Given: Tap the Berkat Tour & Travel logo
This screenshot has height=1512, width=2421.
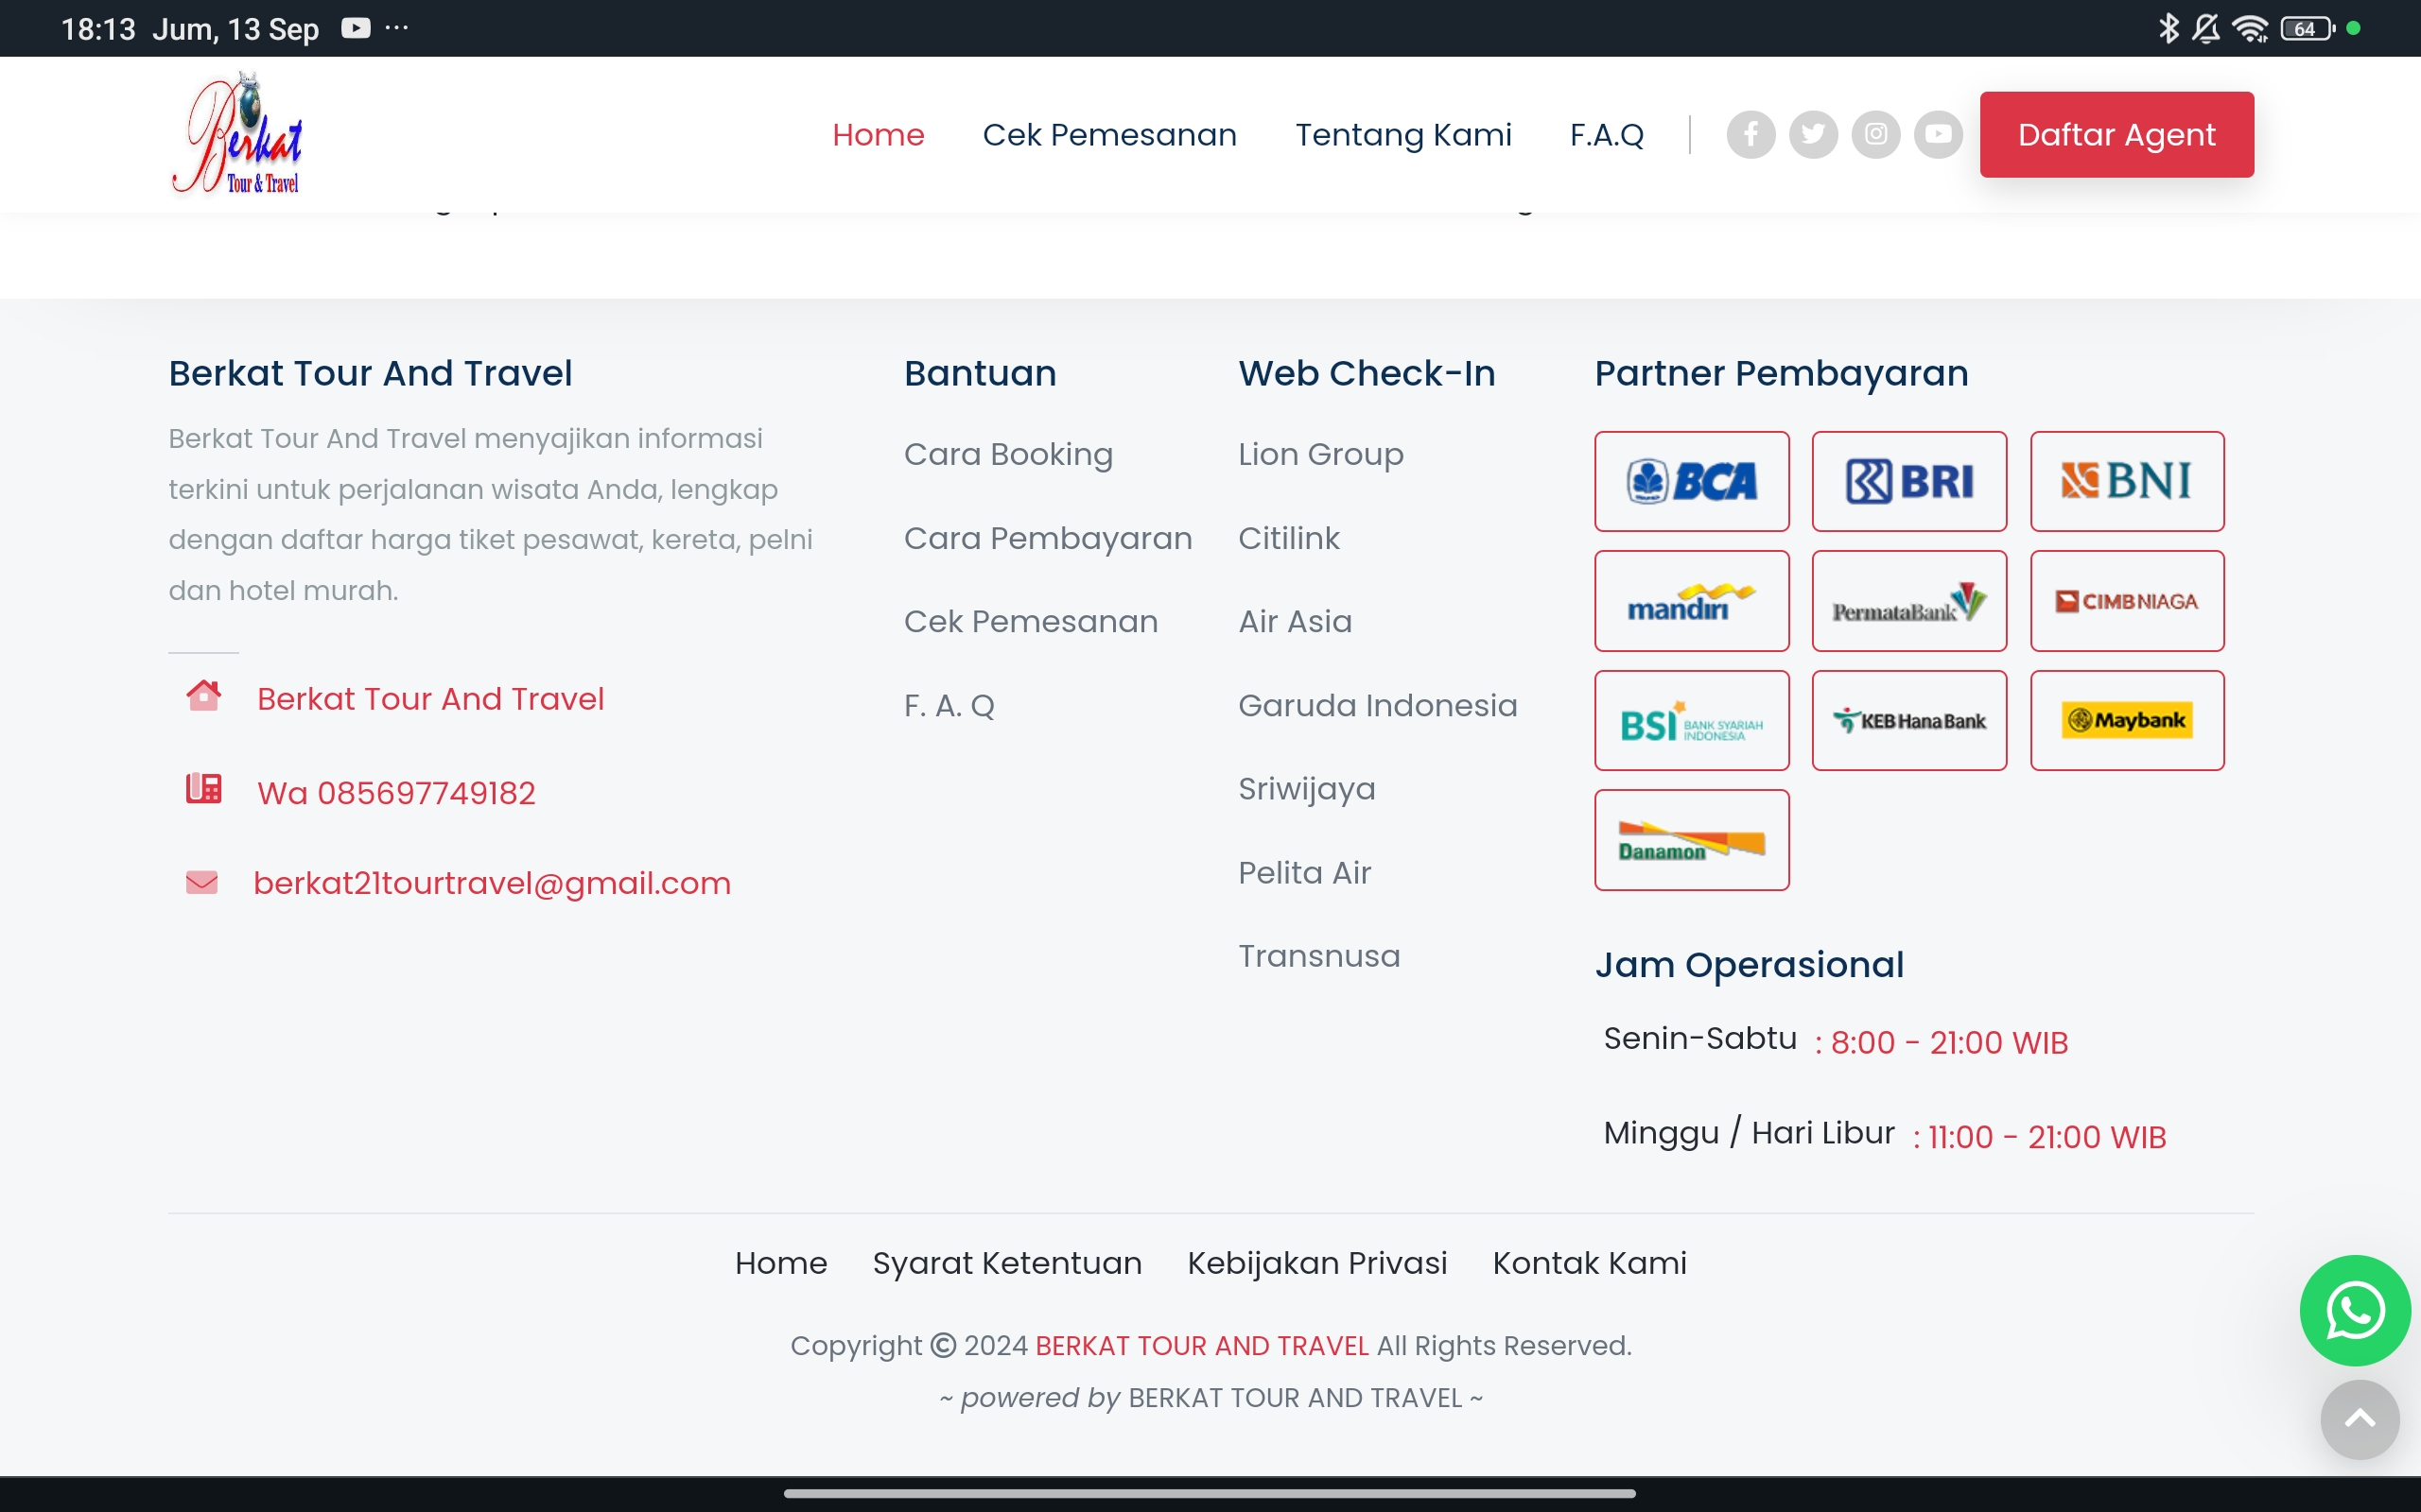Looking at the screenshot, I should [237, 133].
